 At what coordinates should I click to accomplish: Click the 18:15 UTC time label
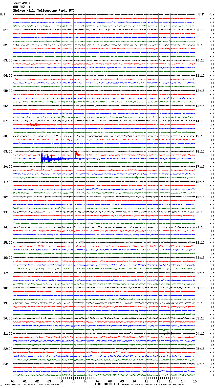tap(200, 182)
